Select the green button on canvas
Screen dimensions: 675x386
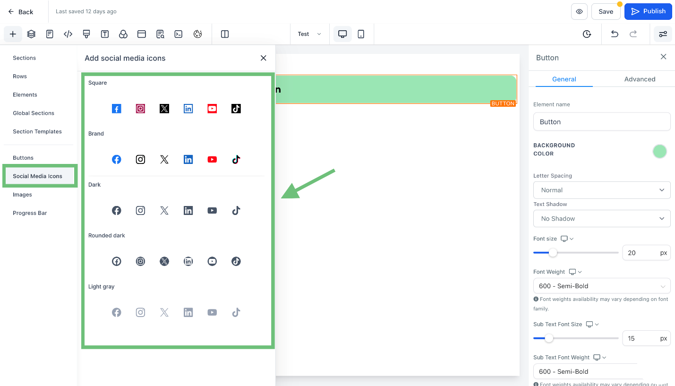[x=396, y=89]
